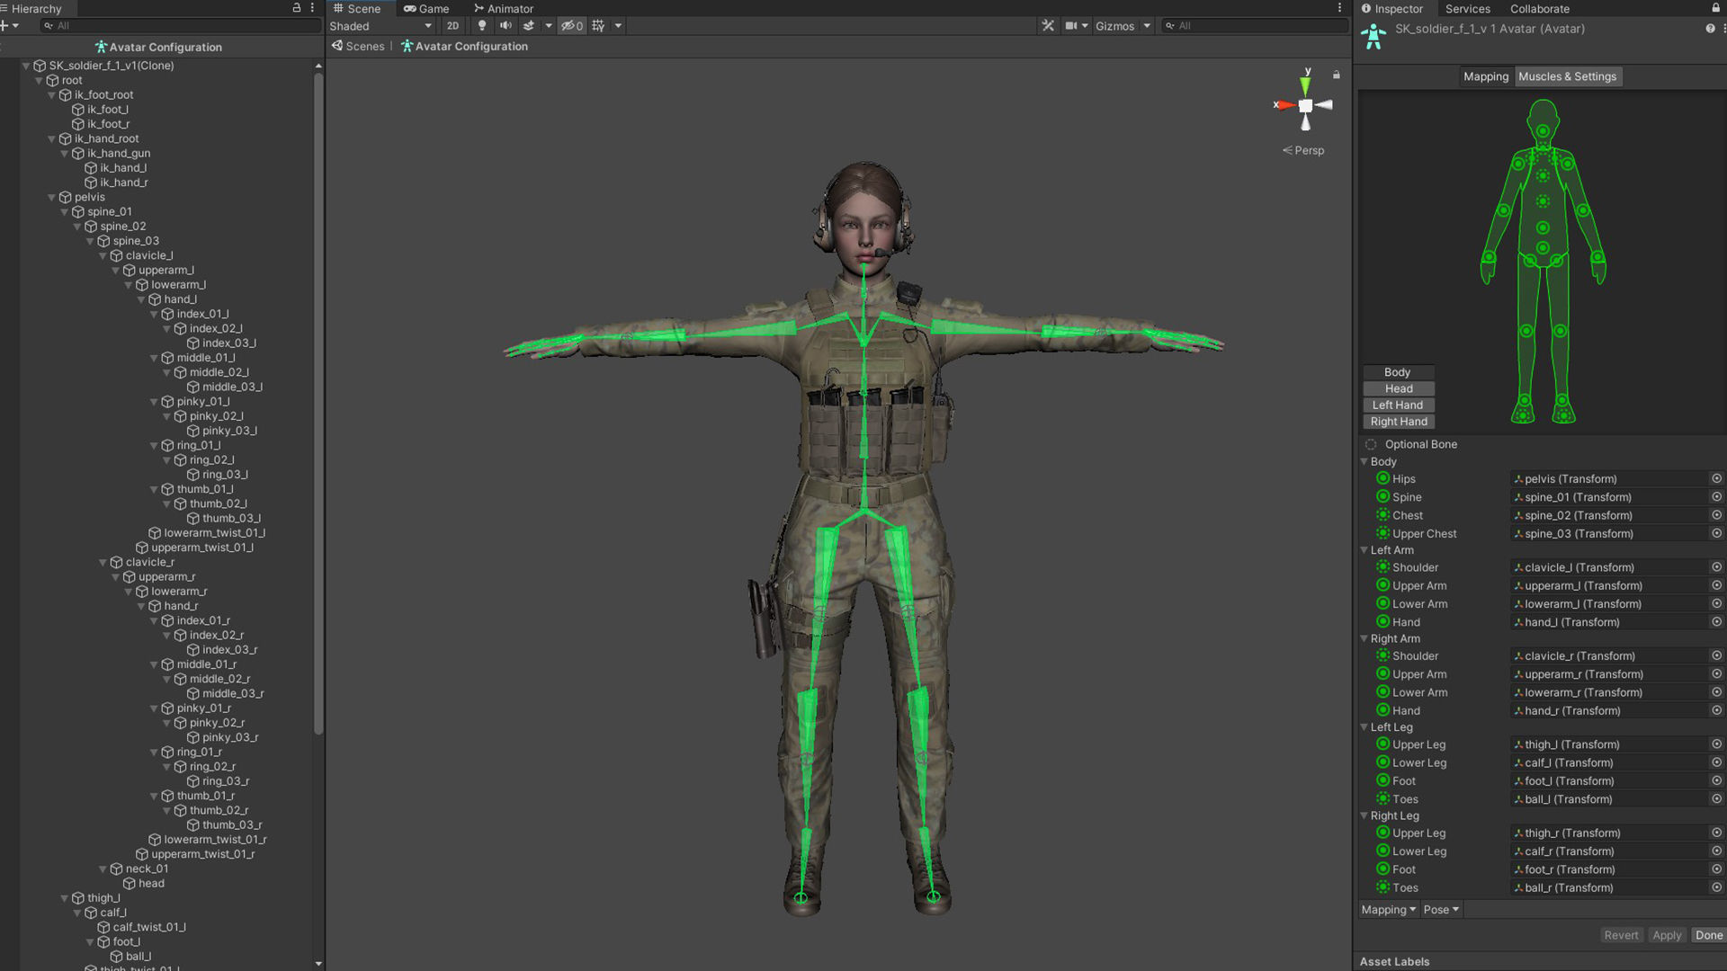Image resolution: width=1727 pixels, height=971 pixels.
Task: Click the grid settings icon in scene toolbar
Action: pos(598,25)
